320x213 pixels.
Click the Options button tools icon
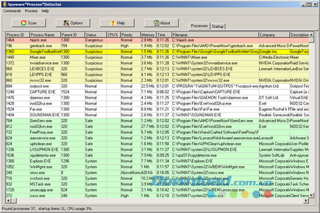65,23
